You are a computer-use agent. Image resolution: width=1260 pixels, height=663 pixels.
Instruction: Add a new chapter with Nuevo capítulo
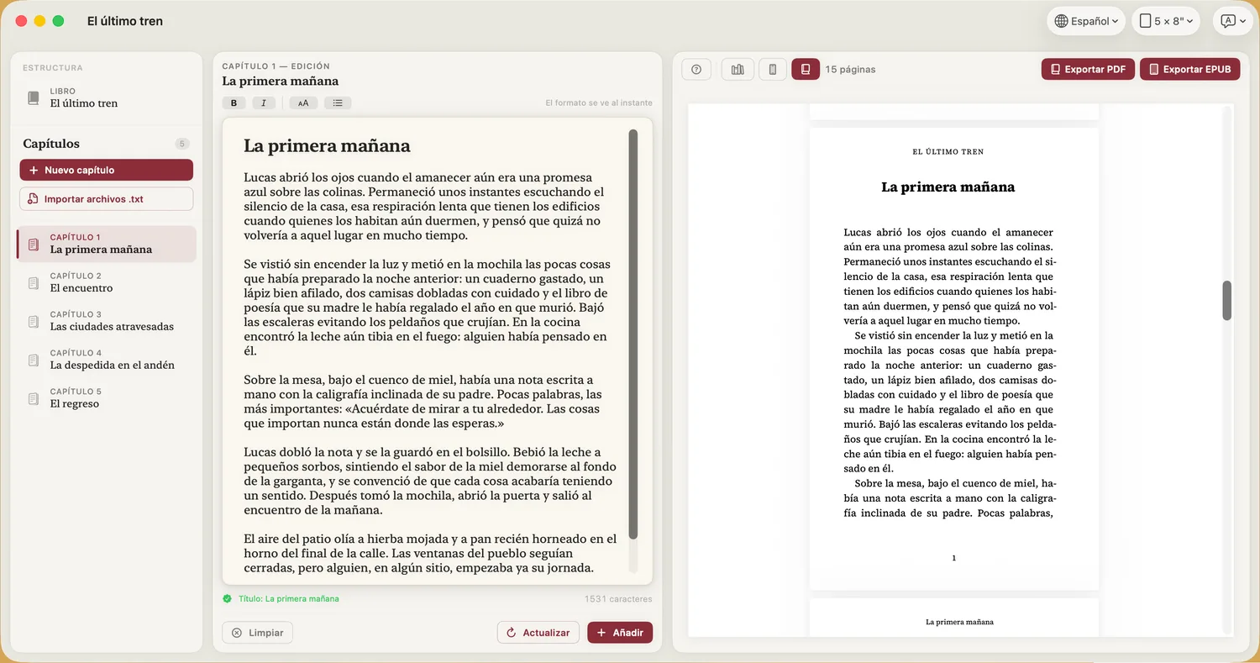pos(107,170)
